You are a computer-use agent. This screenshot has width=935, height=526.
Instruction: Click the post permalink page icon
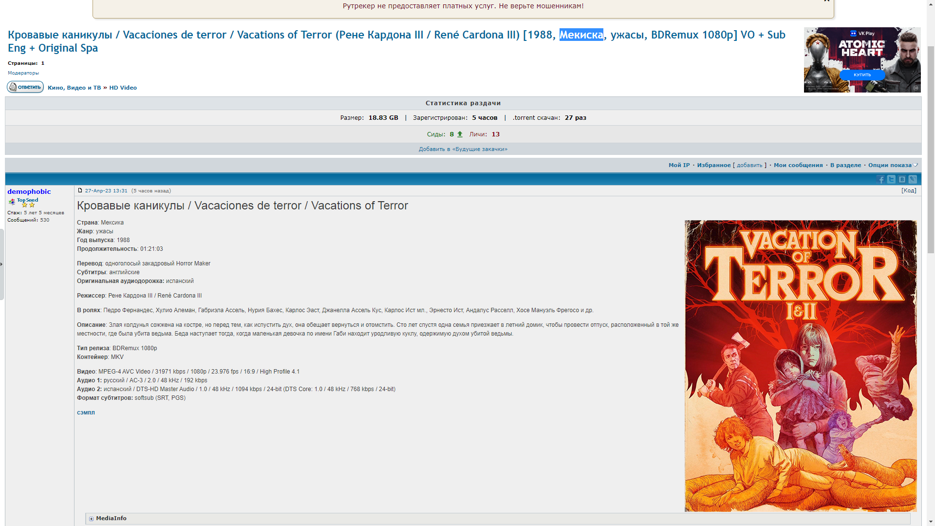coord(80,190)
